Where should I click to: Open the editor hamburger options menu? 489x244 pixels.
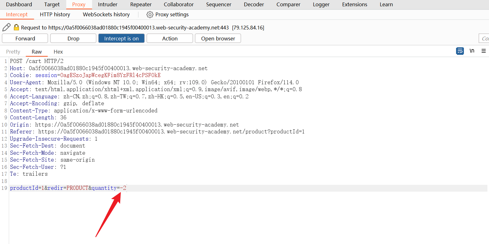[483, 51]
